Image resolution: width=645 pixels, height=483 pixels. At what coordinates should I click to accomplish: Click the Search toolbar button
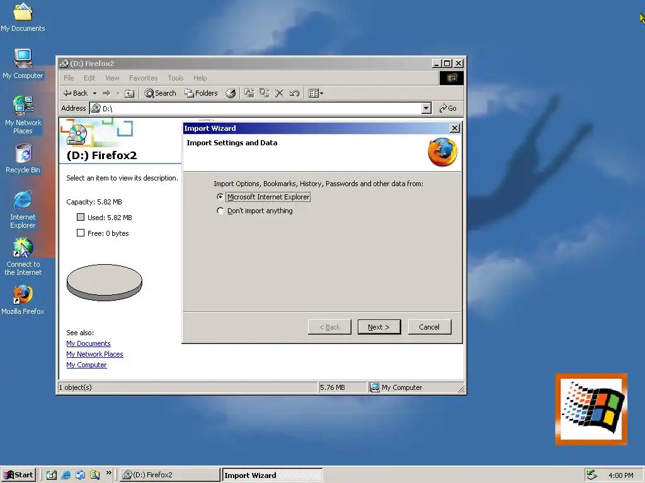[x=160, y=93]
